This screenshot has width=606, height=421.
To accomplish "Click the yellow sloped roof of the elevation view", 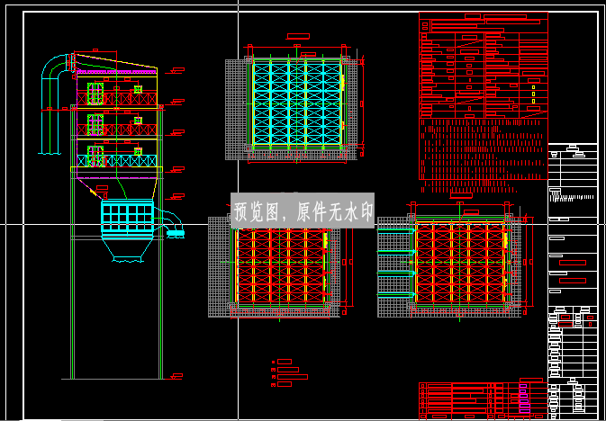I will pyautogui.click(x=116, y=62).
